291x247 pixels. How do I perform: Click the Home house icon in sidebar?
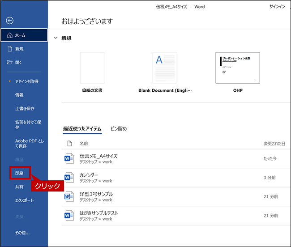click(x=10, y=35)
